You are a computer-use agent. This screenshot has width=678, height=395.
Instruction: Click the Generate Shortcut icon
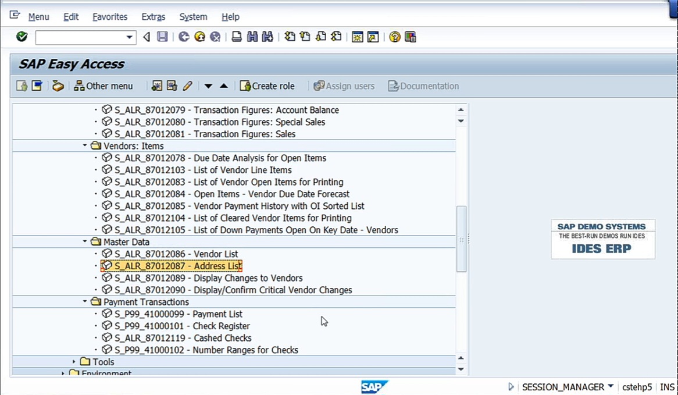(x=373, y=37)
